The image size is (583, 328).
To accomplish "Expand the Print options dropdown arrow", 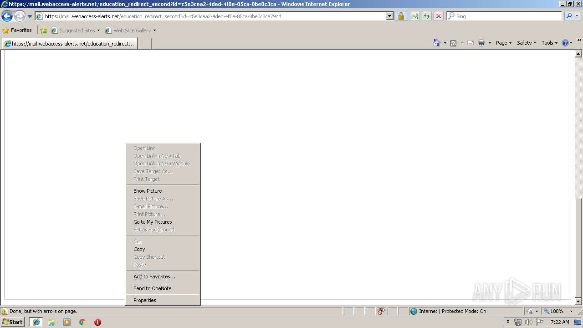I will pos(490,43).
